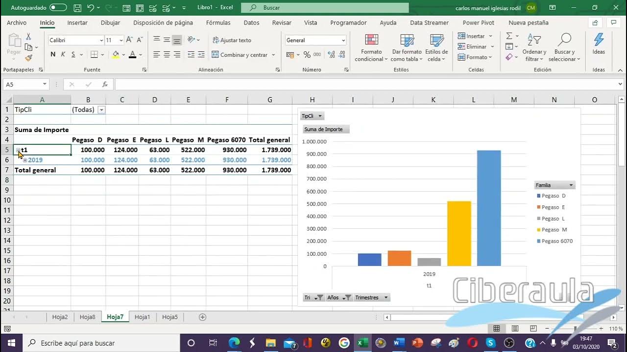Open the Trimestres chart field button

pos(372,297)
